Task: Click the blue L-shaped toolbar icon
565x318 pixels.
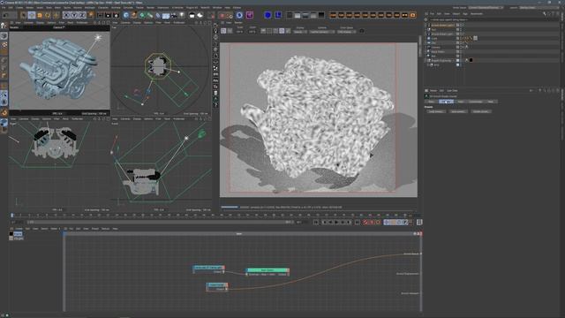Action: (x=278, y=15)
